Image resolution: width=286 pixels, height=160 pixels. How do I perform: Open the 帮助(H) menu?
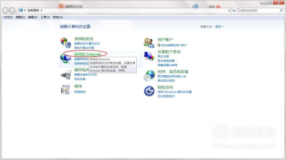[x=58, y=17]
